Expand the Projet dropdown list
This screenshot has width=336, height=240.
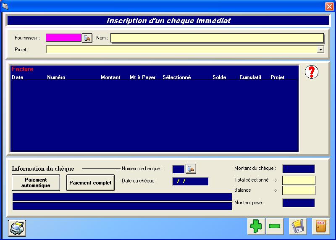tap(320, 50)
